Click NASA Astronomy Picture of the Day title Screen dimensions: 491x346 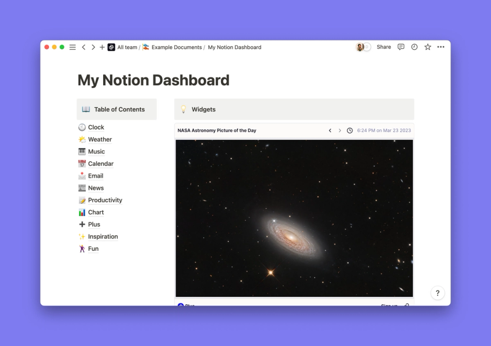217,130
